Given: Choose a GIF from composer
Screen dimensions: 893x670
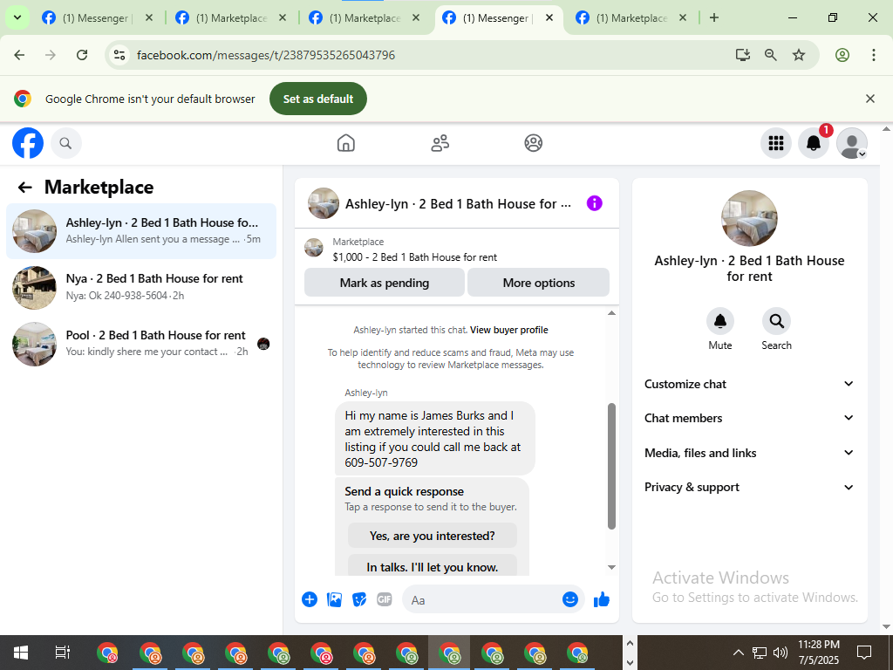Looking at the screenshot, I should tap(385, 599).
